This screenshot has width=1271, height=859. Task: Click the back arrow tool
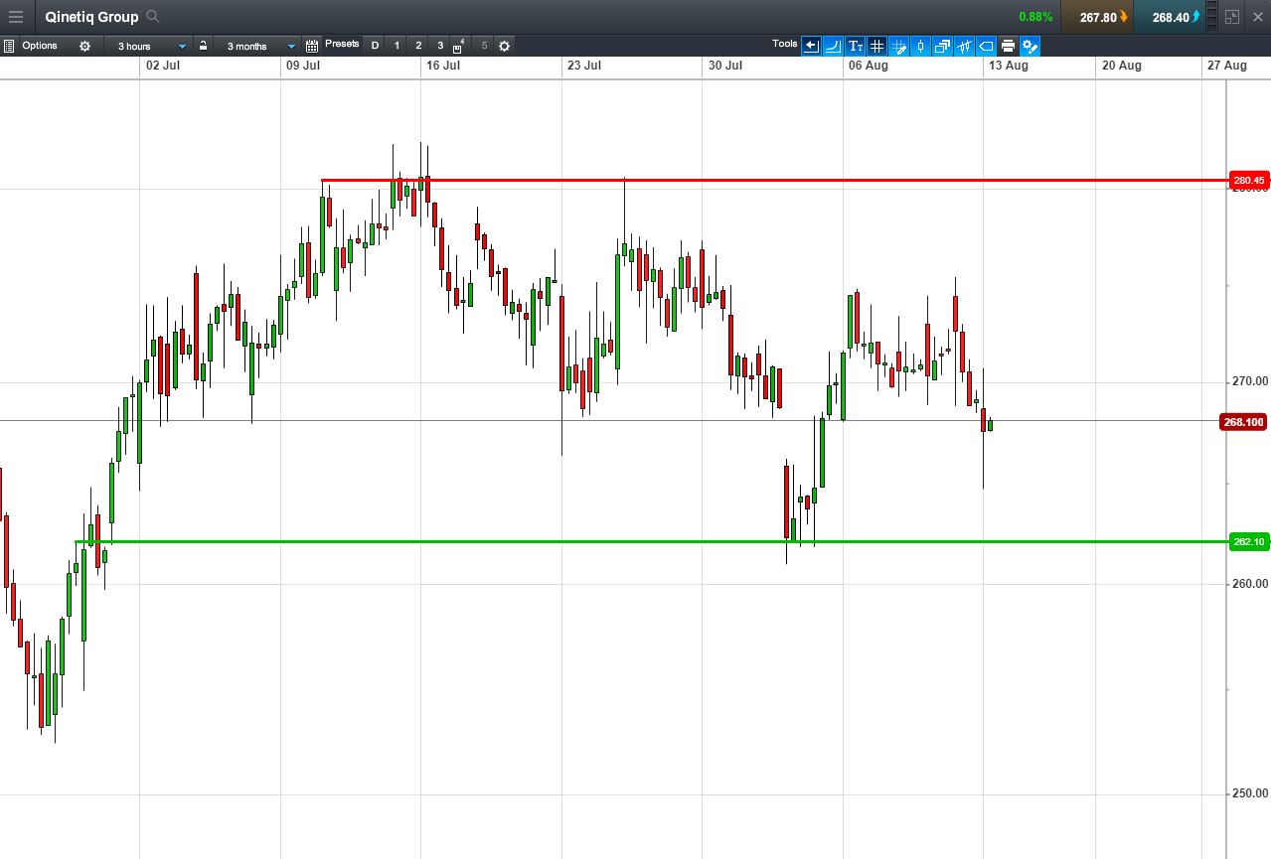click(x=811, y=46)
